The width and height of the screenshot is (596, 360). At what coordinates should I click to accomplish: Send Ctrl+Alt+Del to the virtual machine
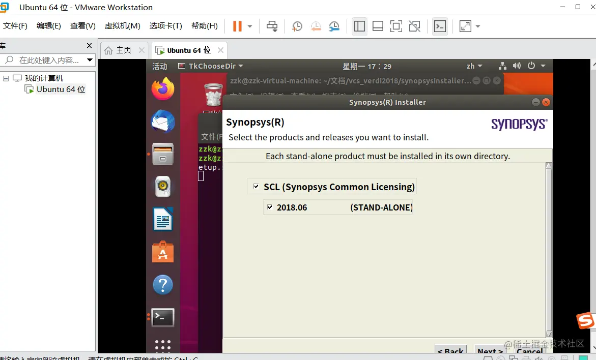click(x=272, y=26)
